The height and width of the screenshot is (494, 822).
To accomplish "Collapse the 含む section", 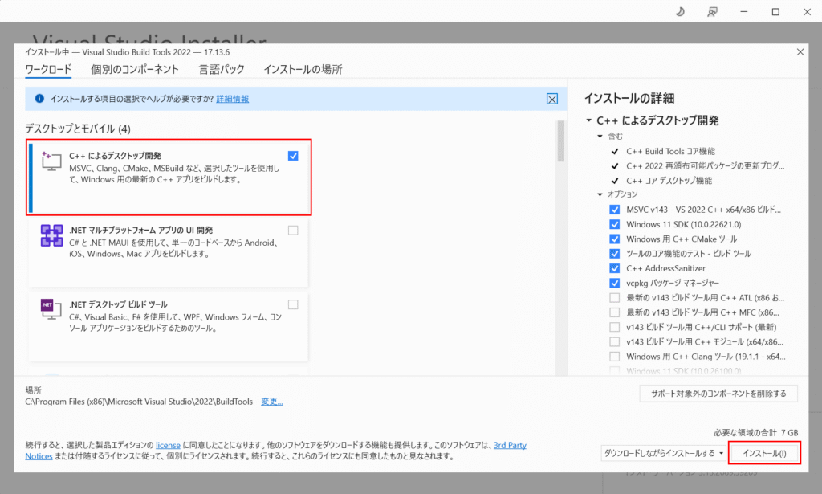I will click(600, 137).
